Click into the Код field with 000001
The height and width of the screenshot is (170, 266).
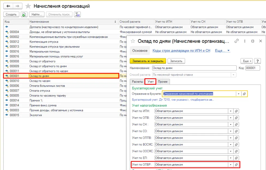(253, 68)
